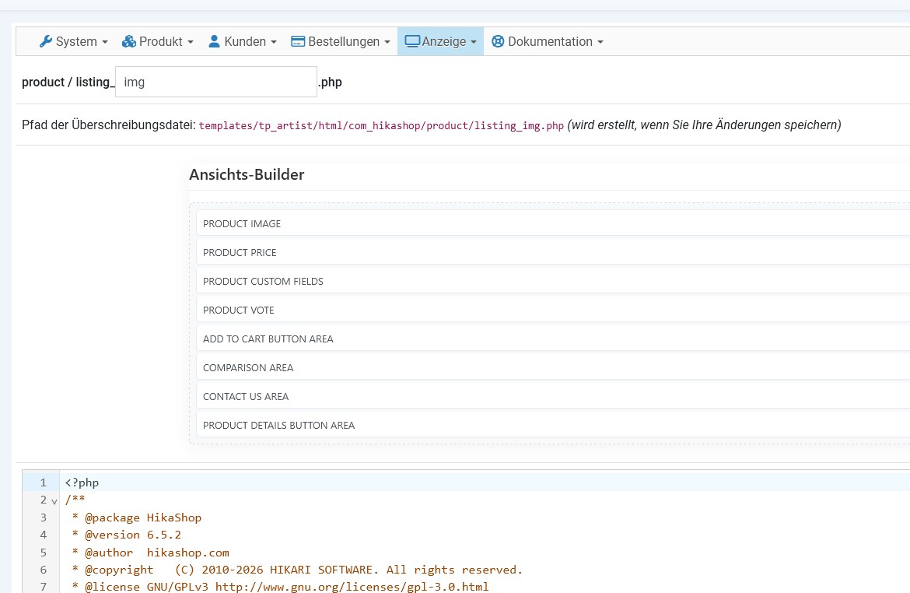Click the override file path templates/tp_artist/html/com_hikashop/product/listing_img.php
The image size is (910, 593).
coord(381,125)
